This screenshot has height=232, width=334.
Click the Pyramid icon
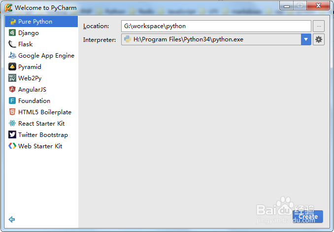(12, 66)
